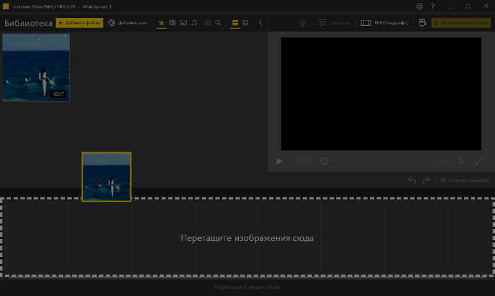The height and width of the screenshot is (296, 495).
Task: Collapse library panel with left chevron
Action: click(x=260, y=22)
